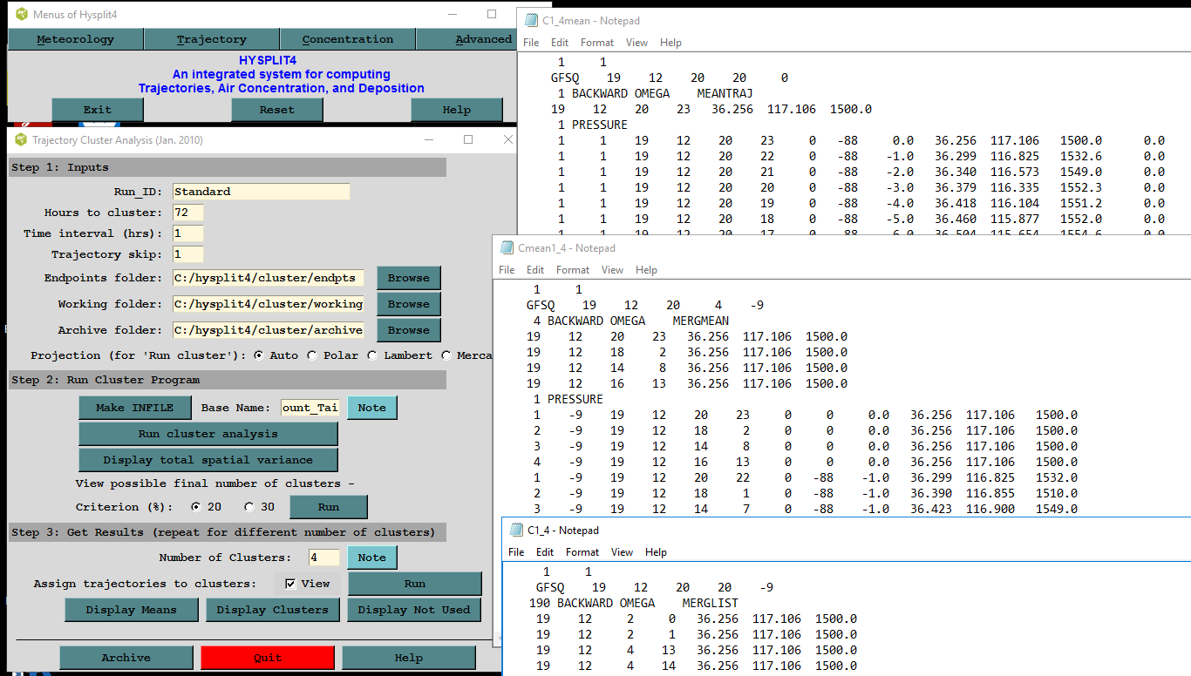Click the Run_ID input field
The width and height of the screenshot is (1191, 676).
pyautogui.click(x=261, y=192)
